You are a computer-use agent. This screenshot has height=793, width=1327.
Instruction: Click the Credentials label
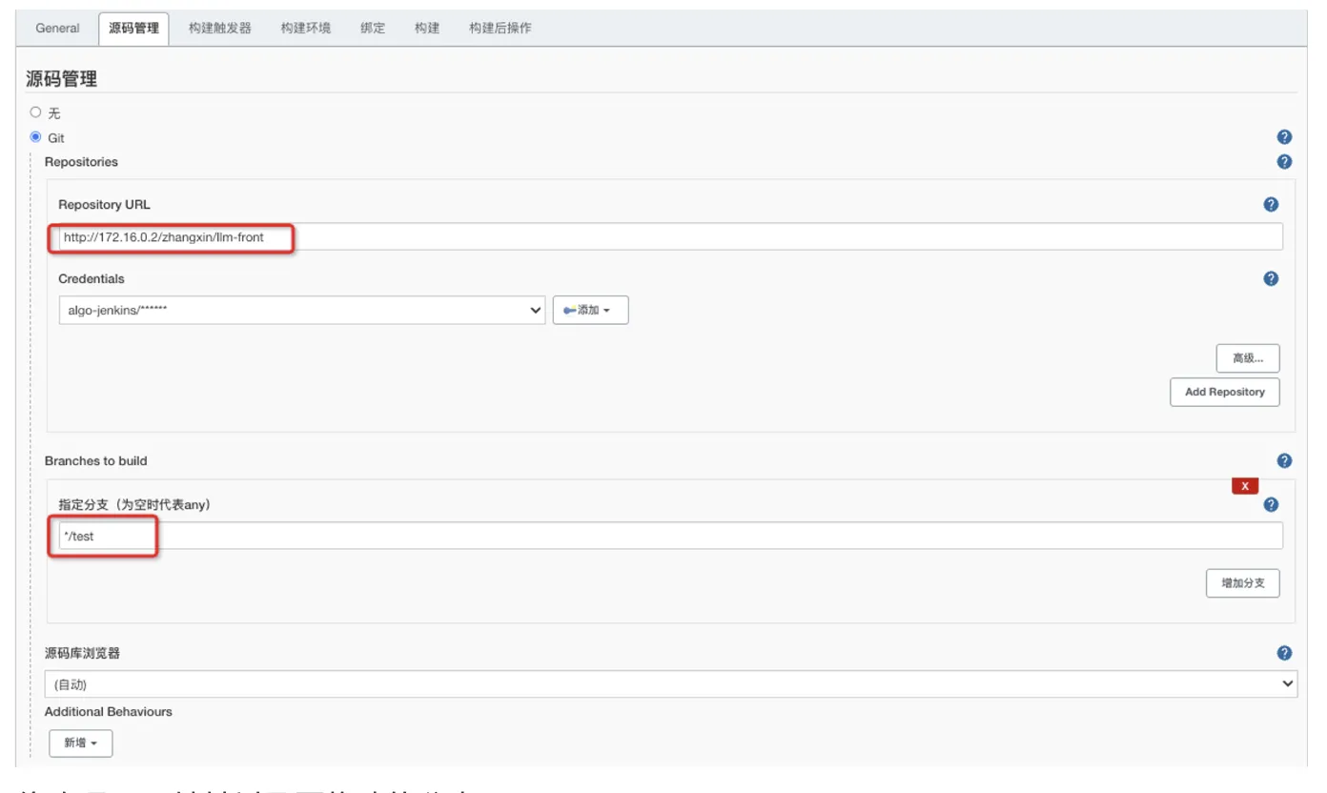(x=92, y=278)
